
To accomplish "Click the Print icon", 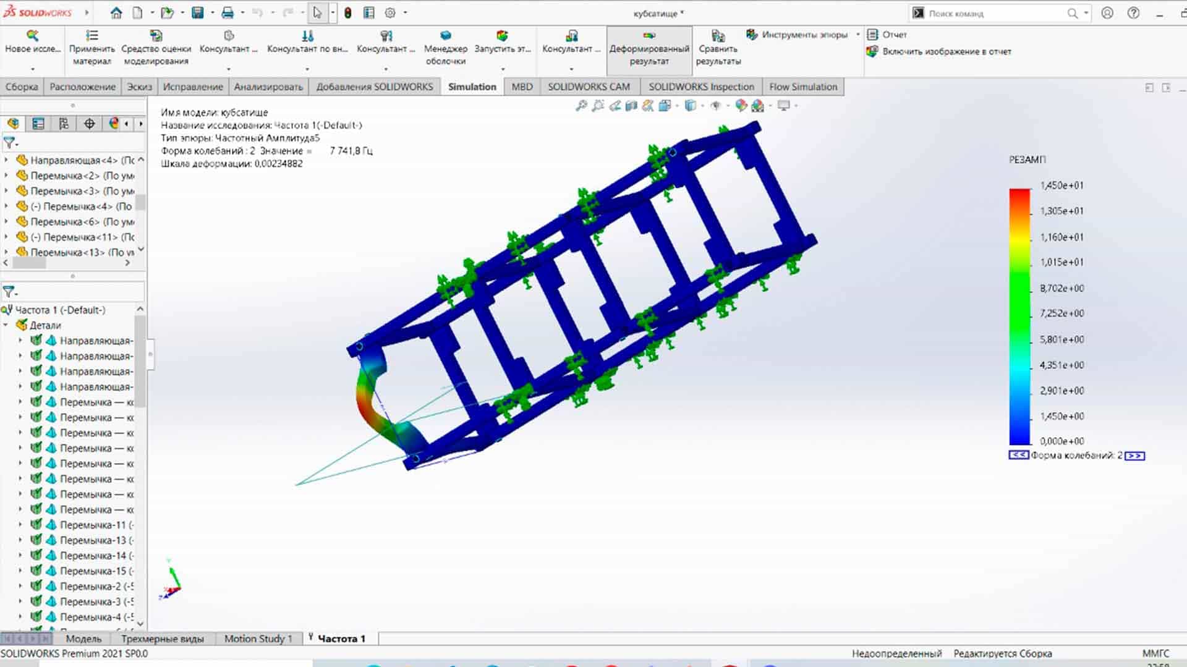I will tap(228, 13).
